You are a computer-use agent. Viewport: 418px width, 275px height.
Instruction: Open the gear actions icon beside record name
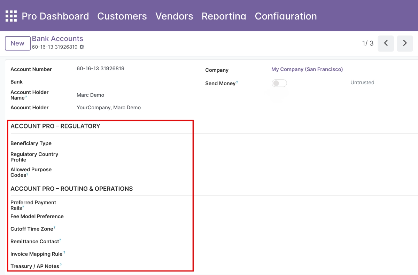point(82,47)
